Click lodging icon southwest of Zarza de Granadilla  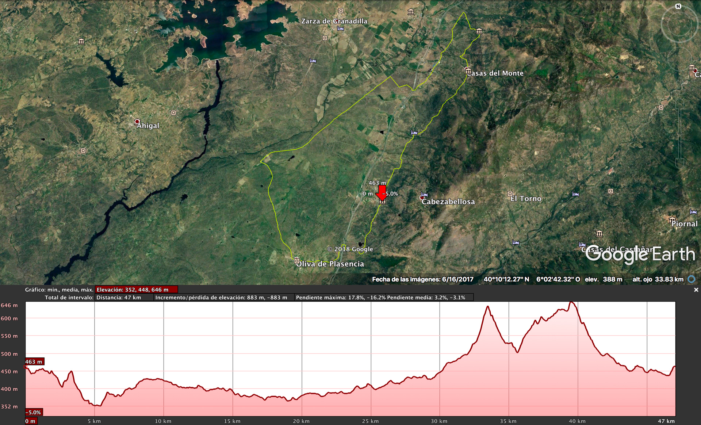[313, 61]
